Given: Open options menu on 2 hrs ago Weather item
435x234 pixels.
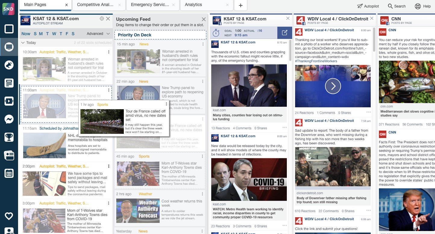Looking at the screenshot, I should tap(202, 194).
